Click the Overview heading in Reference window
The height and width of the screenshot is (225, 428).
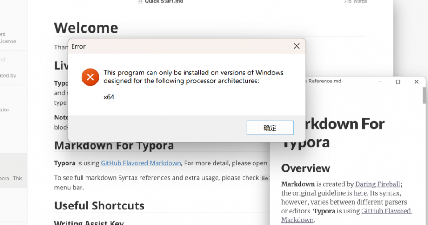click(305, 168)
